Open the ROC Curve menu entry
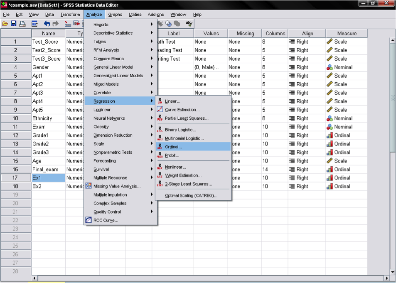Image resolution: width=396 pixels, height=283 pixels. [106, 220]
